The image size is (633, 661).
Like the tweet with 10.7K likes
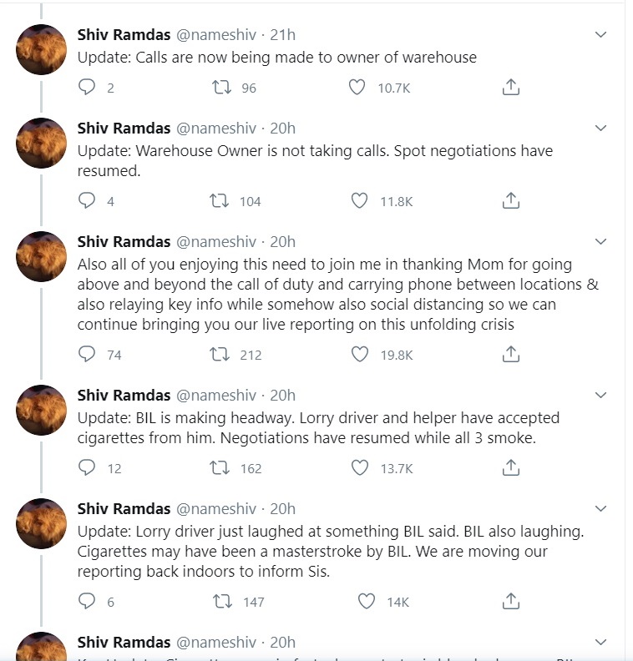pyautogui.click(x=357, y=88)
